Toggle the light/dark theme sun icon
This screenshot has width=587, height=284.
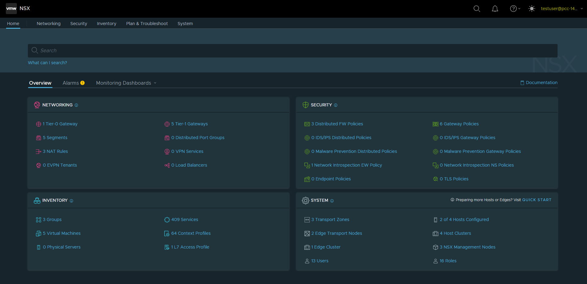tap(532, 9)
